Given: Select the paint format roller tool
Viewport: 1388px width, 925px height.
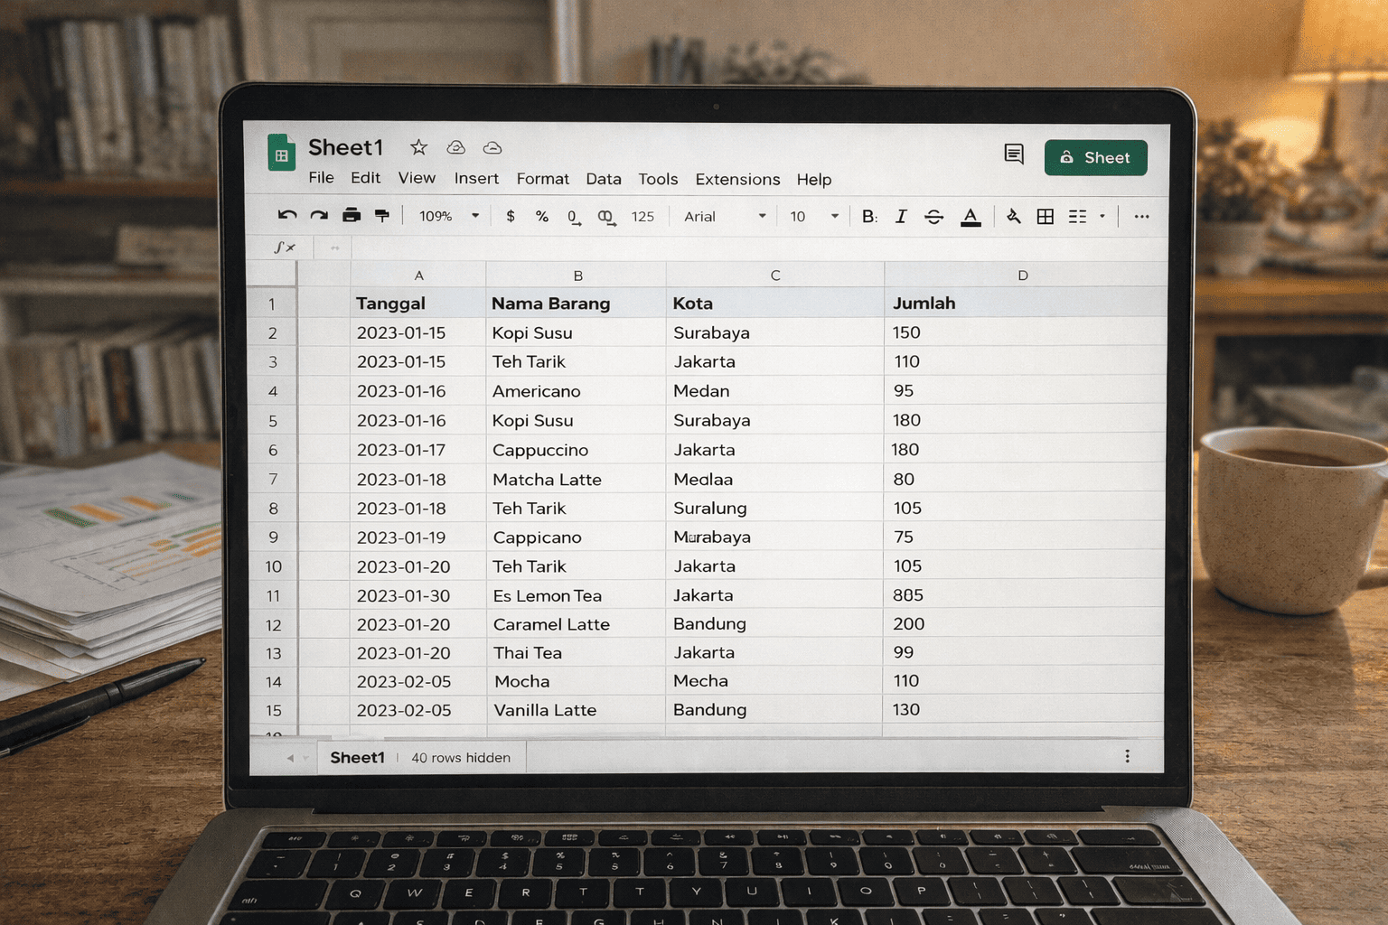Looking at the screenshot, I should (x=382, y=216).
